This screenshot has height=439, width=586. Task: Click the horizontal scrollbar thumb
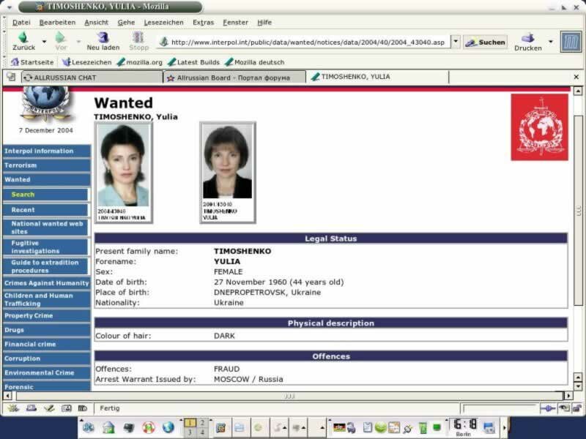tap(289, 396)
